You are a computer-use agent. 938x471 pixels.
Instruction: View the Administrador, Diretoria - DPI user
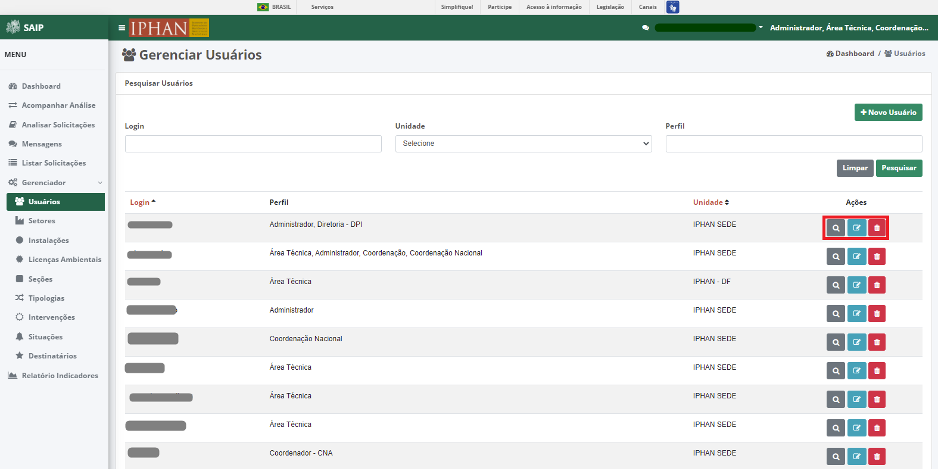point(836,228)
